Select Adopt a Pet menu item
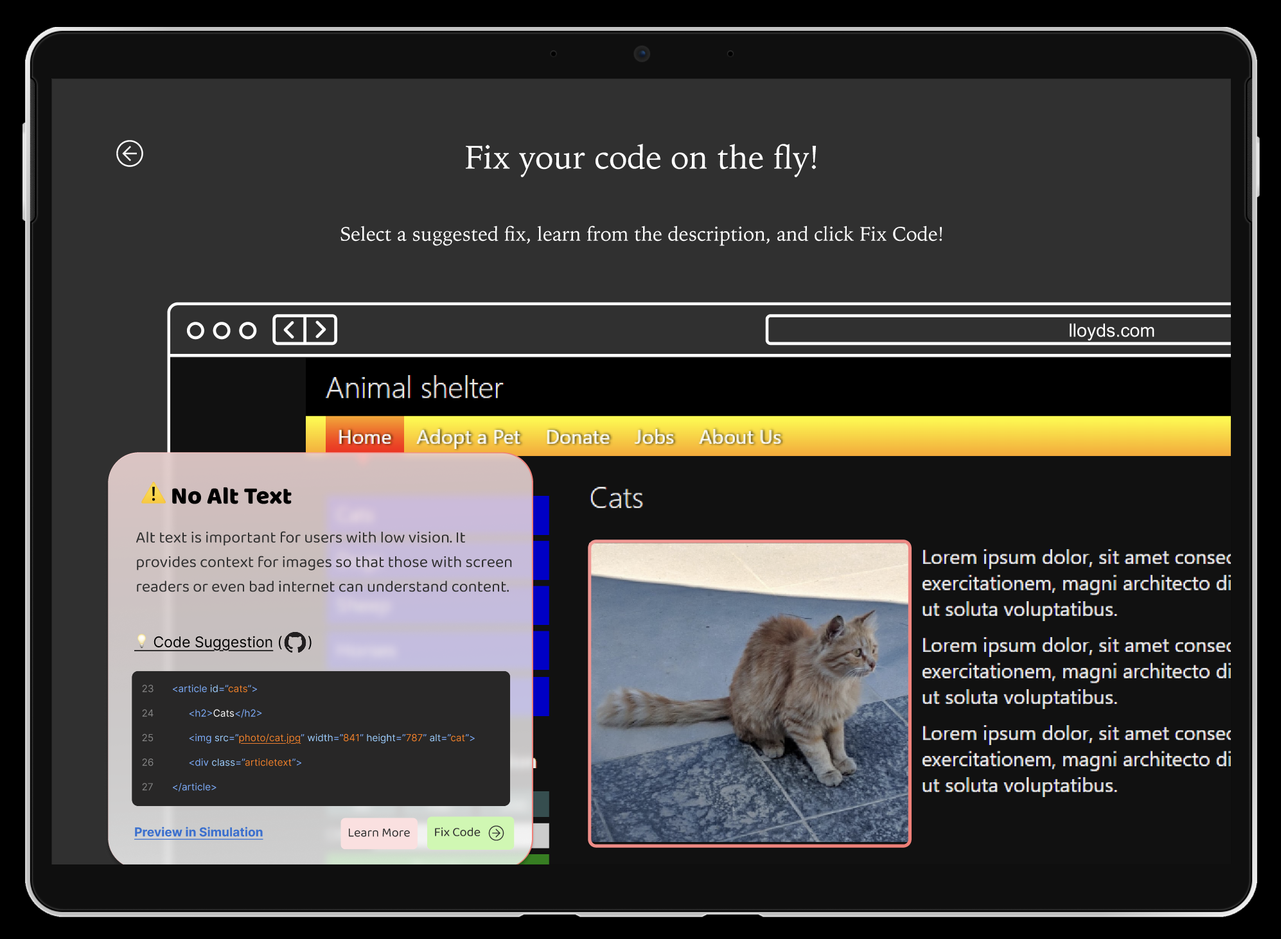The image size is (1281, 939). (468, 437)
